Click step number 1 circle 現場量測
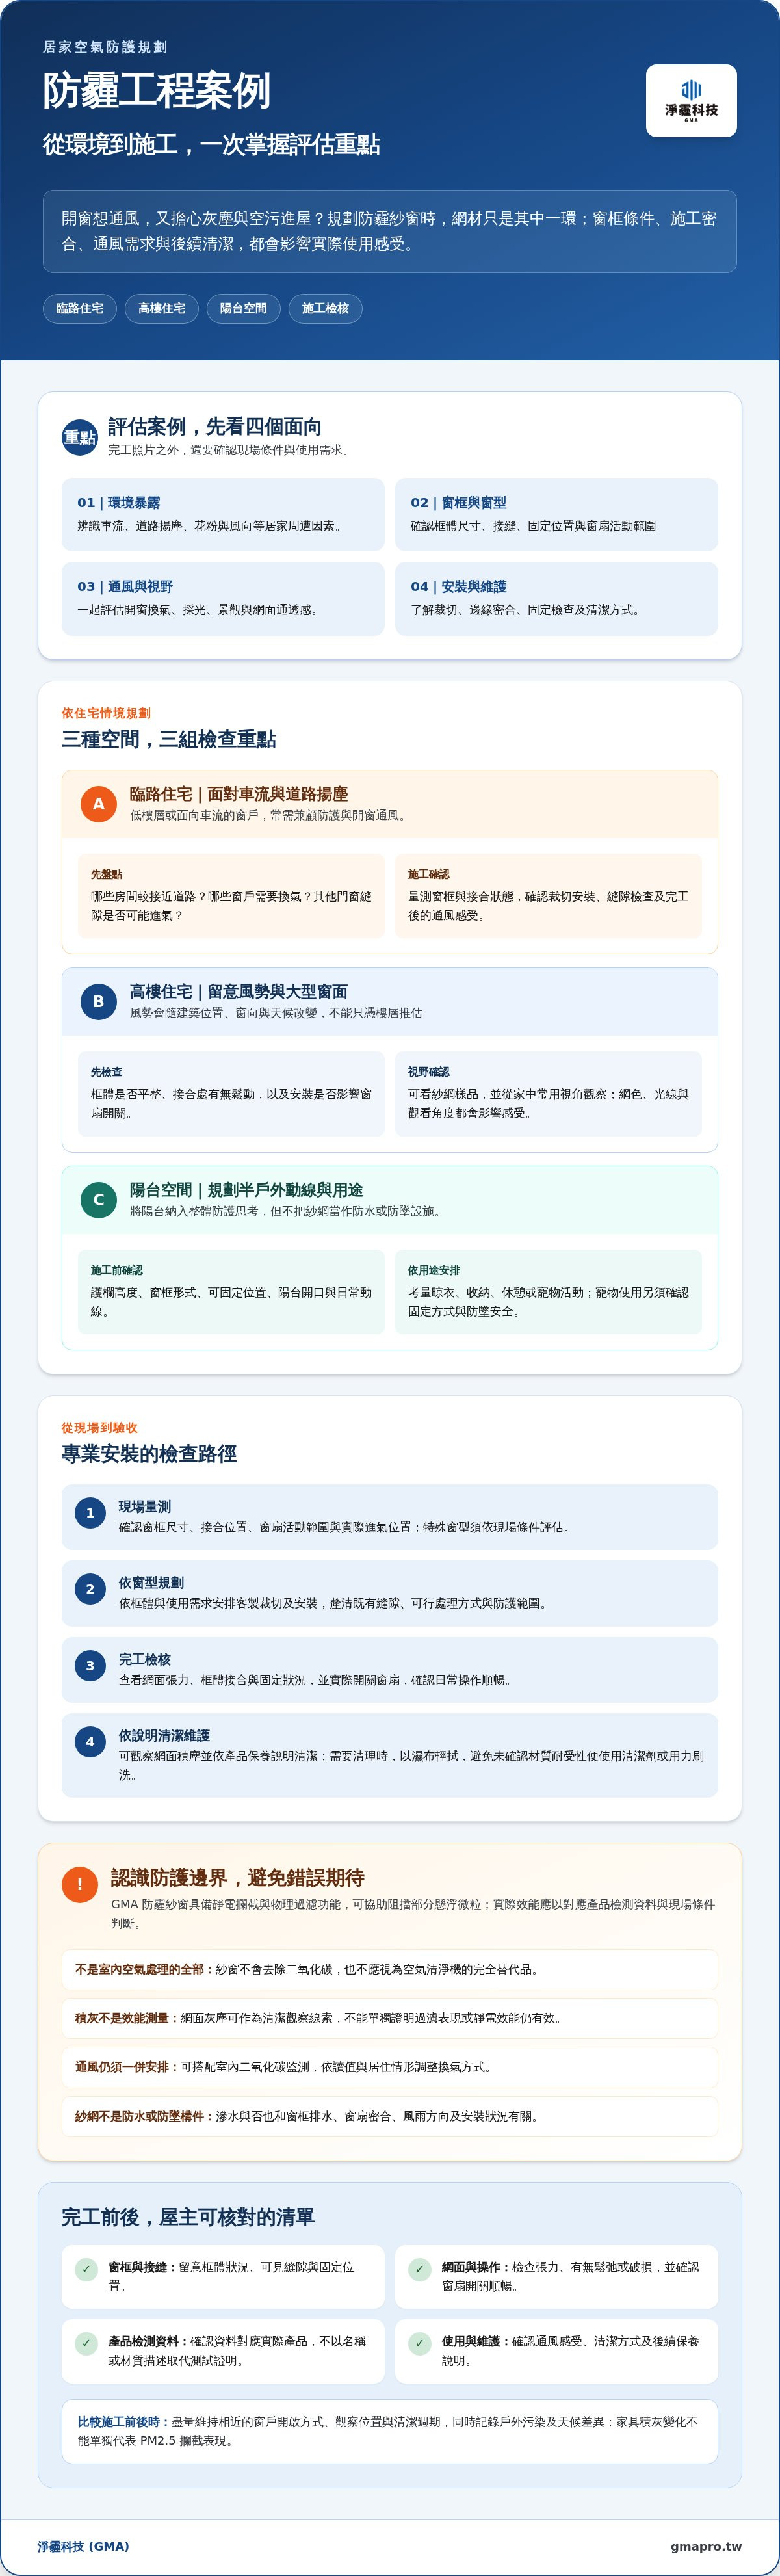780x2576 pixels. [x=90, y=1513]
